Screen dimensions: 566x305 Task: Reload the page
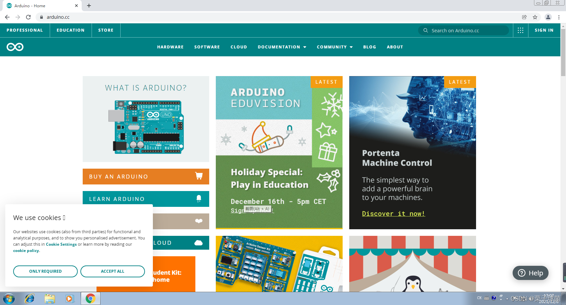point(28,17)
